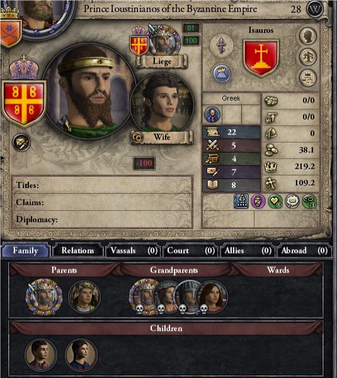Click the Wife portrait

tap(162, 104)
